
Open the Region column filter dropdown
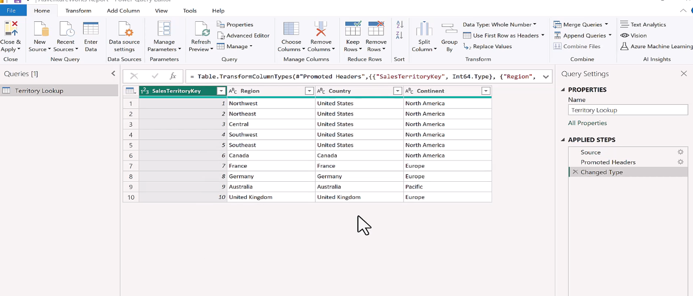pos(309,91)
